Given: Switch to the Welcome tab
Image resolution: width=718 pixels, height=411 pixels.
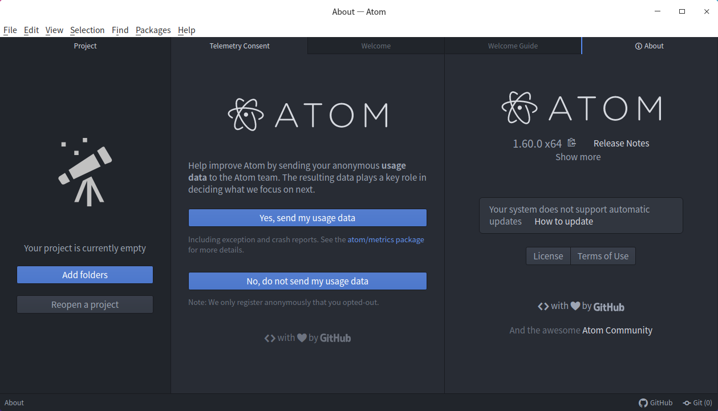Looking at the screenshot, I should [x=376, y=46].
